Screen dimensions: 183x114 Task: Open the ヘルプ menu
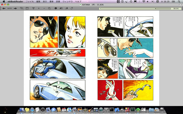pyautogui.click(x=78, y=1)
